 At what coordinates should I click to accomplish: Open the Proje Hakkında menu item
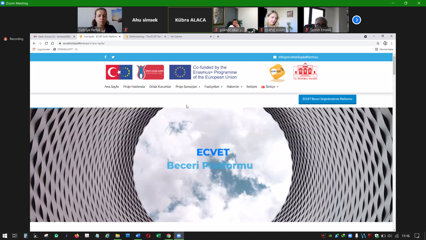pyautogui.click(x=134, y=87)
